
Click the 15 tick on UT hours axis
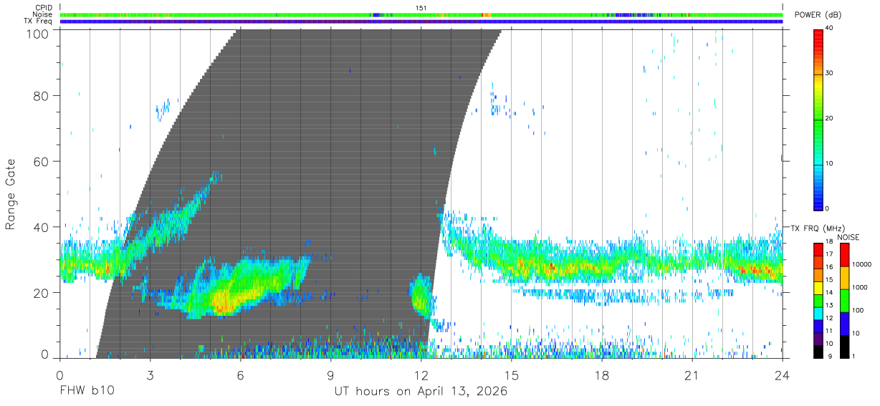coord(512,375)
